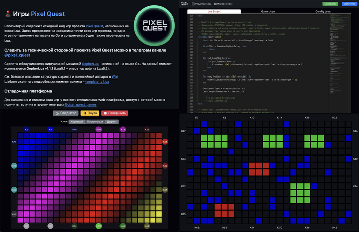The width and height of the screenshot is (359, 232).
Task: Select the Постоянный click mode
Action: pyautogui.click(x=94, y=121)
